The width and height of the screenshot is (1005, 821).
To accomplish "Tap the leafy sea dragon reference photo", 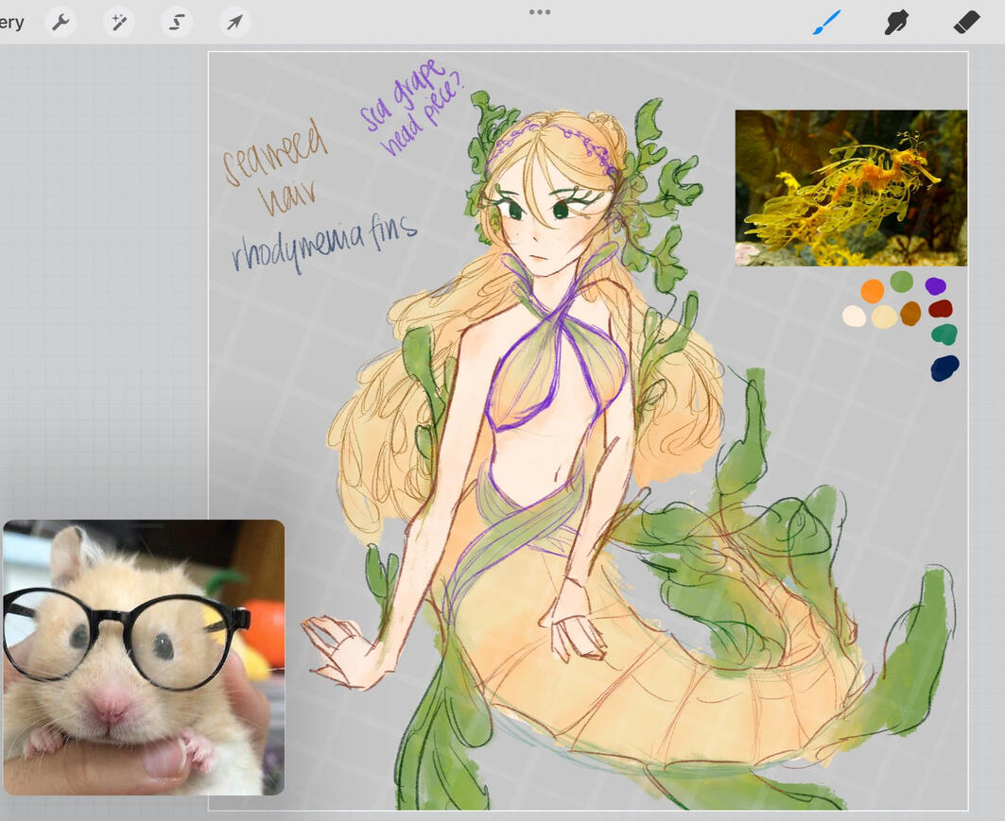I will click(x=851, y=188).
